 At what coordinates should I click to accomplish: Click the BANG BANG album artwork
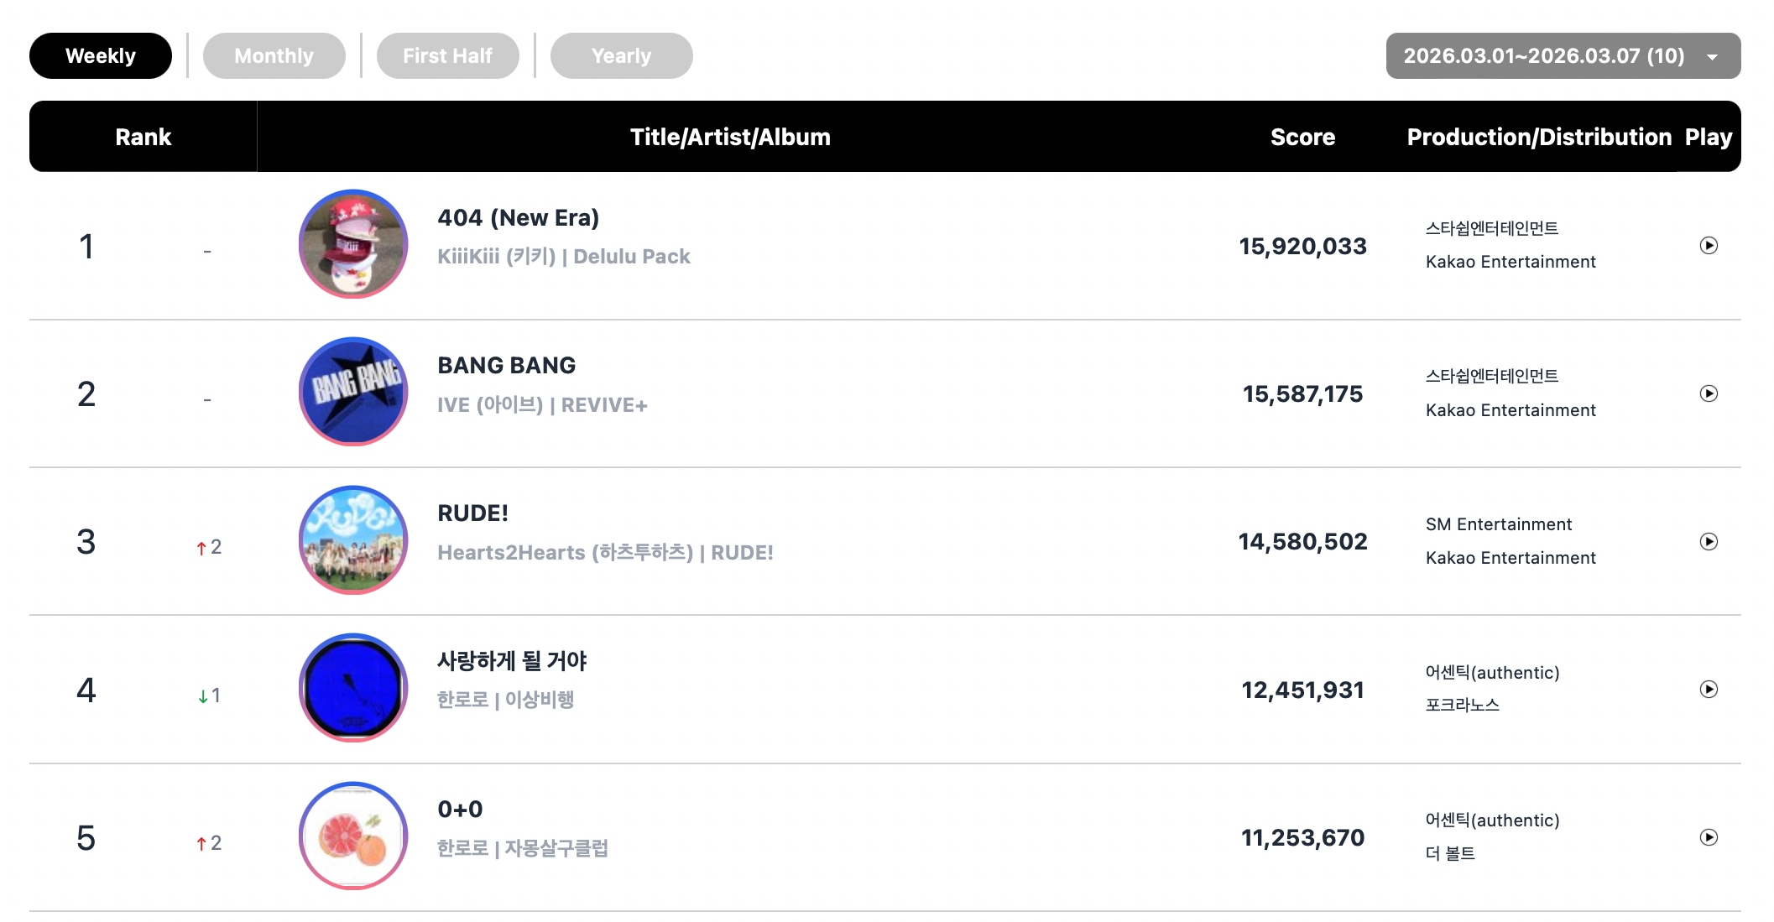(x=353, y=392)
